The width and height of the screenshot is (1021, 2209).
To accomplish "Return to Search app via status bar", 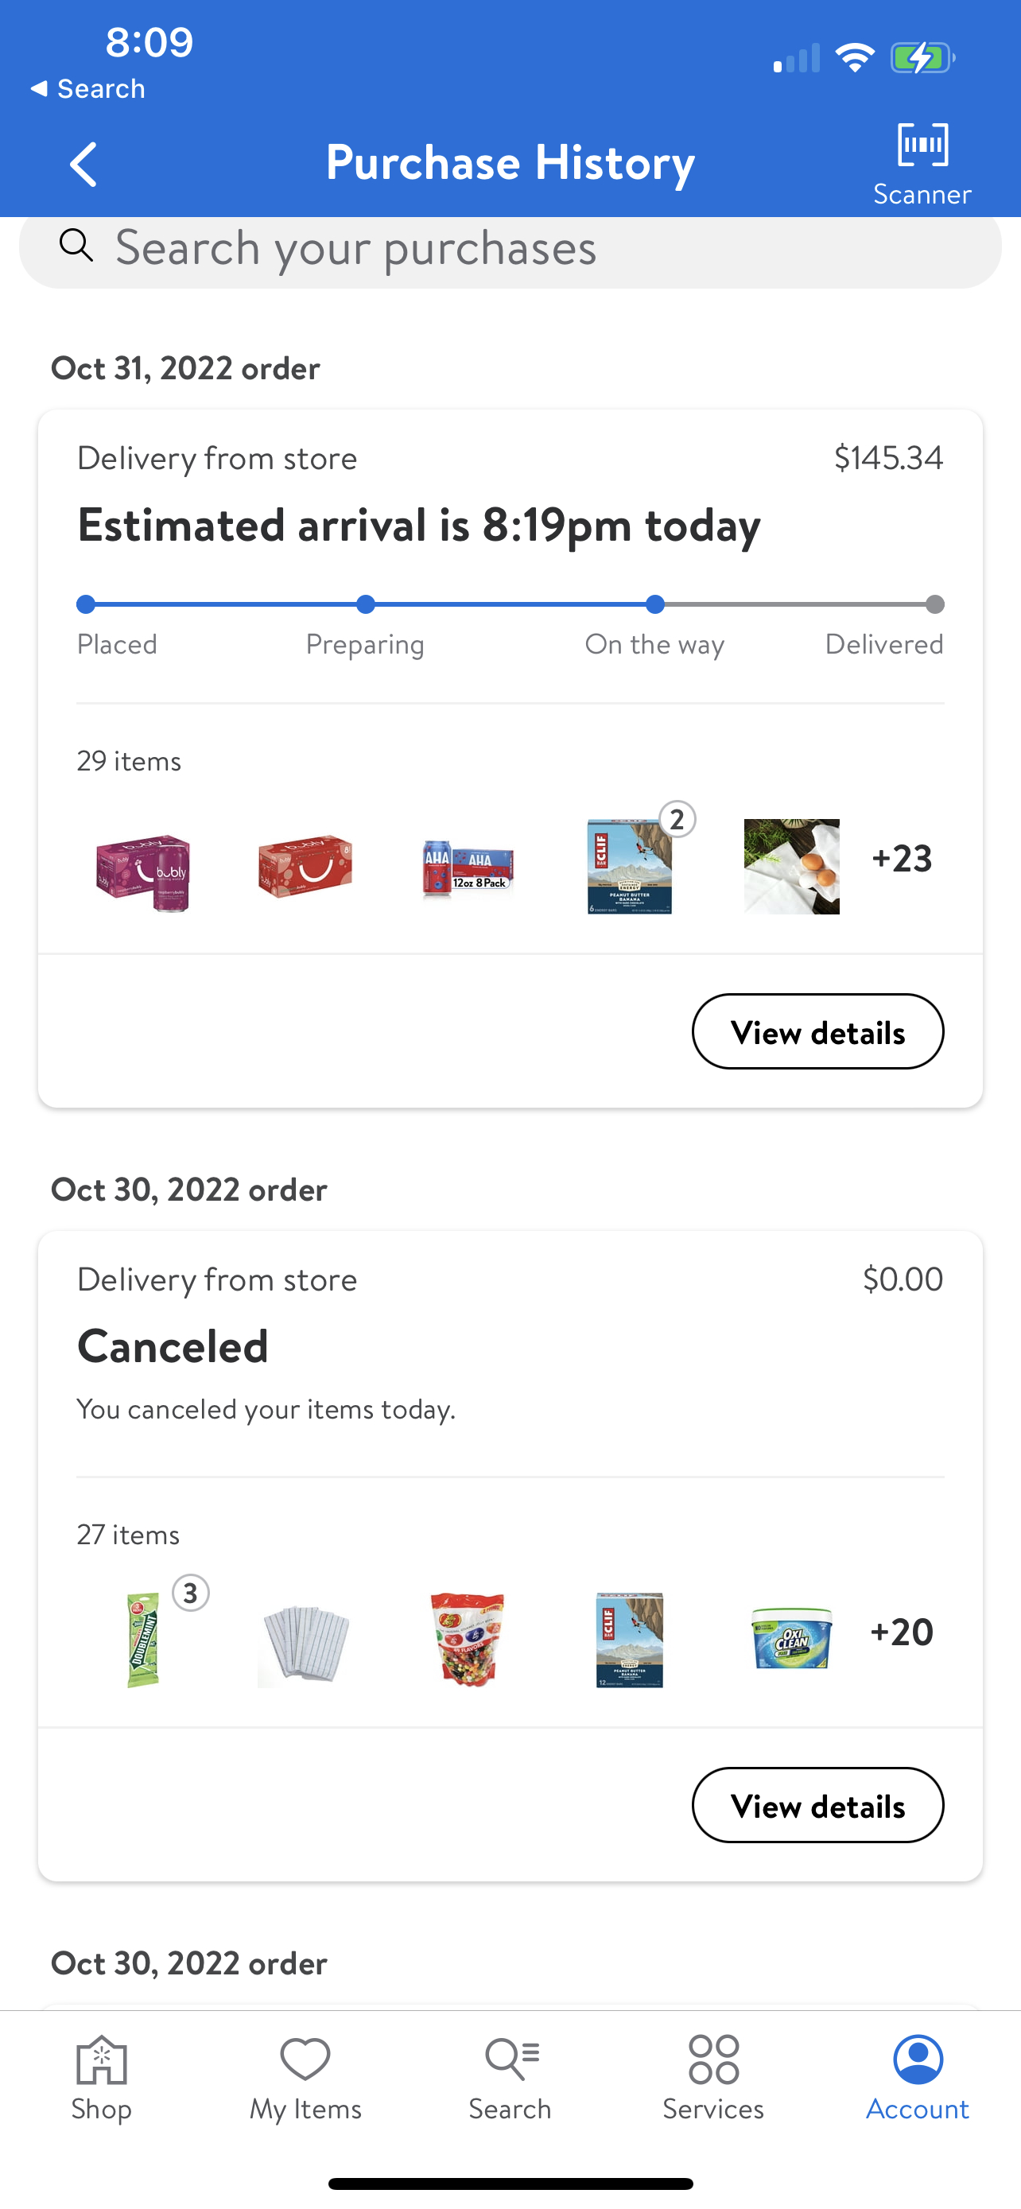I will [x=87, y=88].
